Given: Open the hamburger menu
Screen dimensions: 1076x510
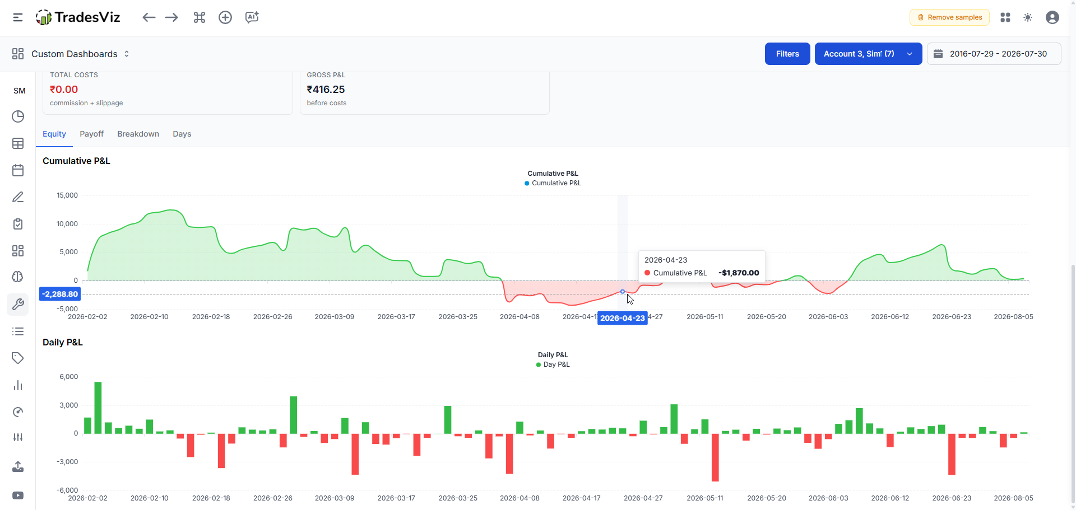Looking at the screenshot, I should point(18,17).
